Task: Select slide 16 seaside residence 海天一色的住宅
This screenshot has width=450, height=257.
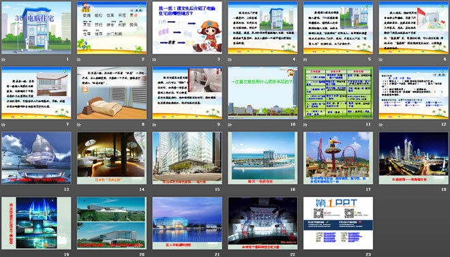Action: pyautogui.click(x=262, y=158)
